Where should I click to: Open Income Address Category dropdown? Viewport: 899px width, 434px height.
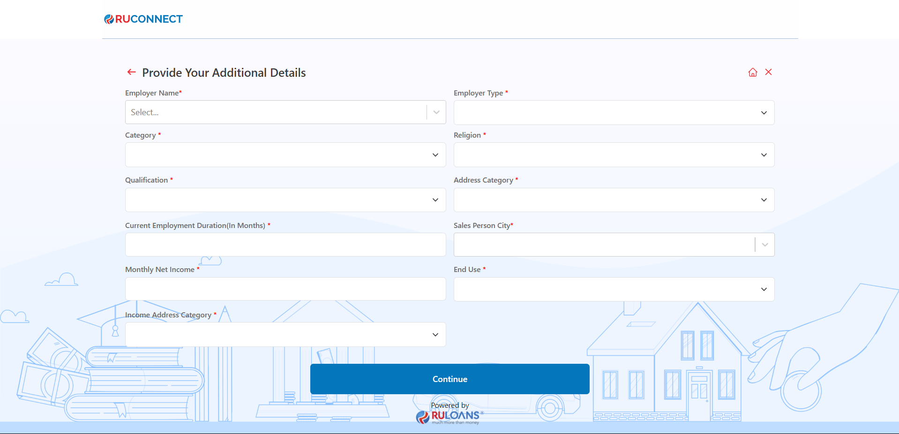click(x=285, y=335)
